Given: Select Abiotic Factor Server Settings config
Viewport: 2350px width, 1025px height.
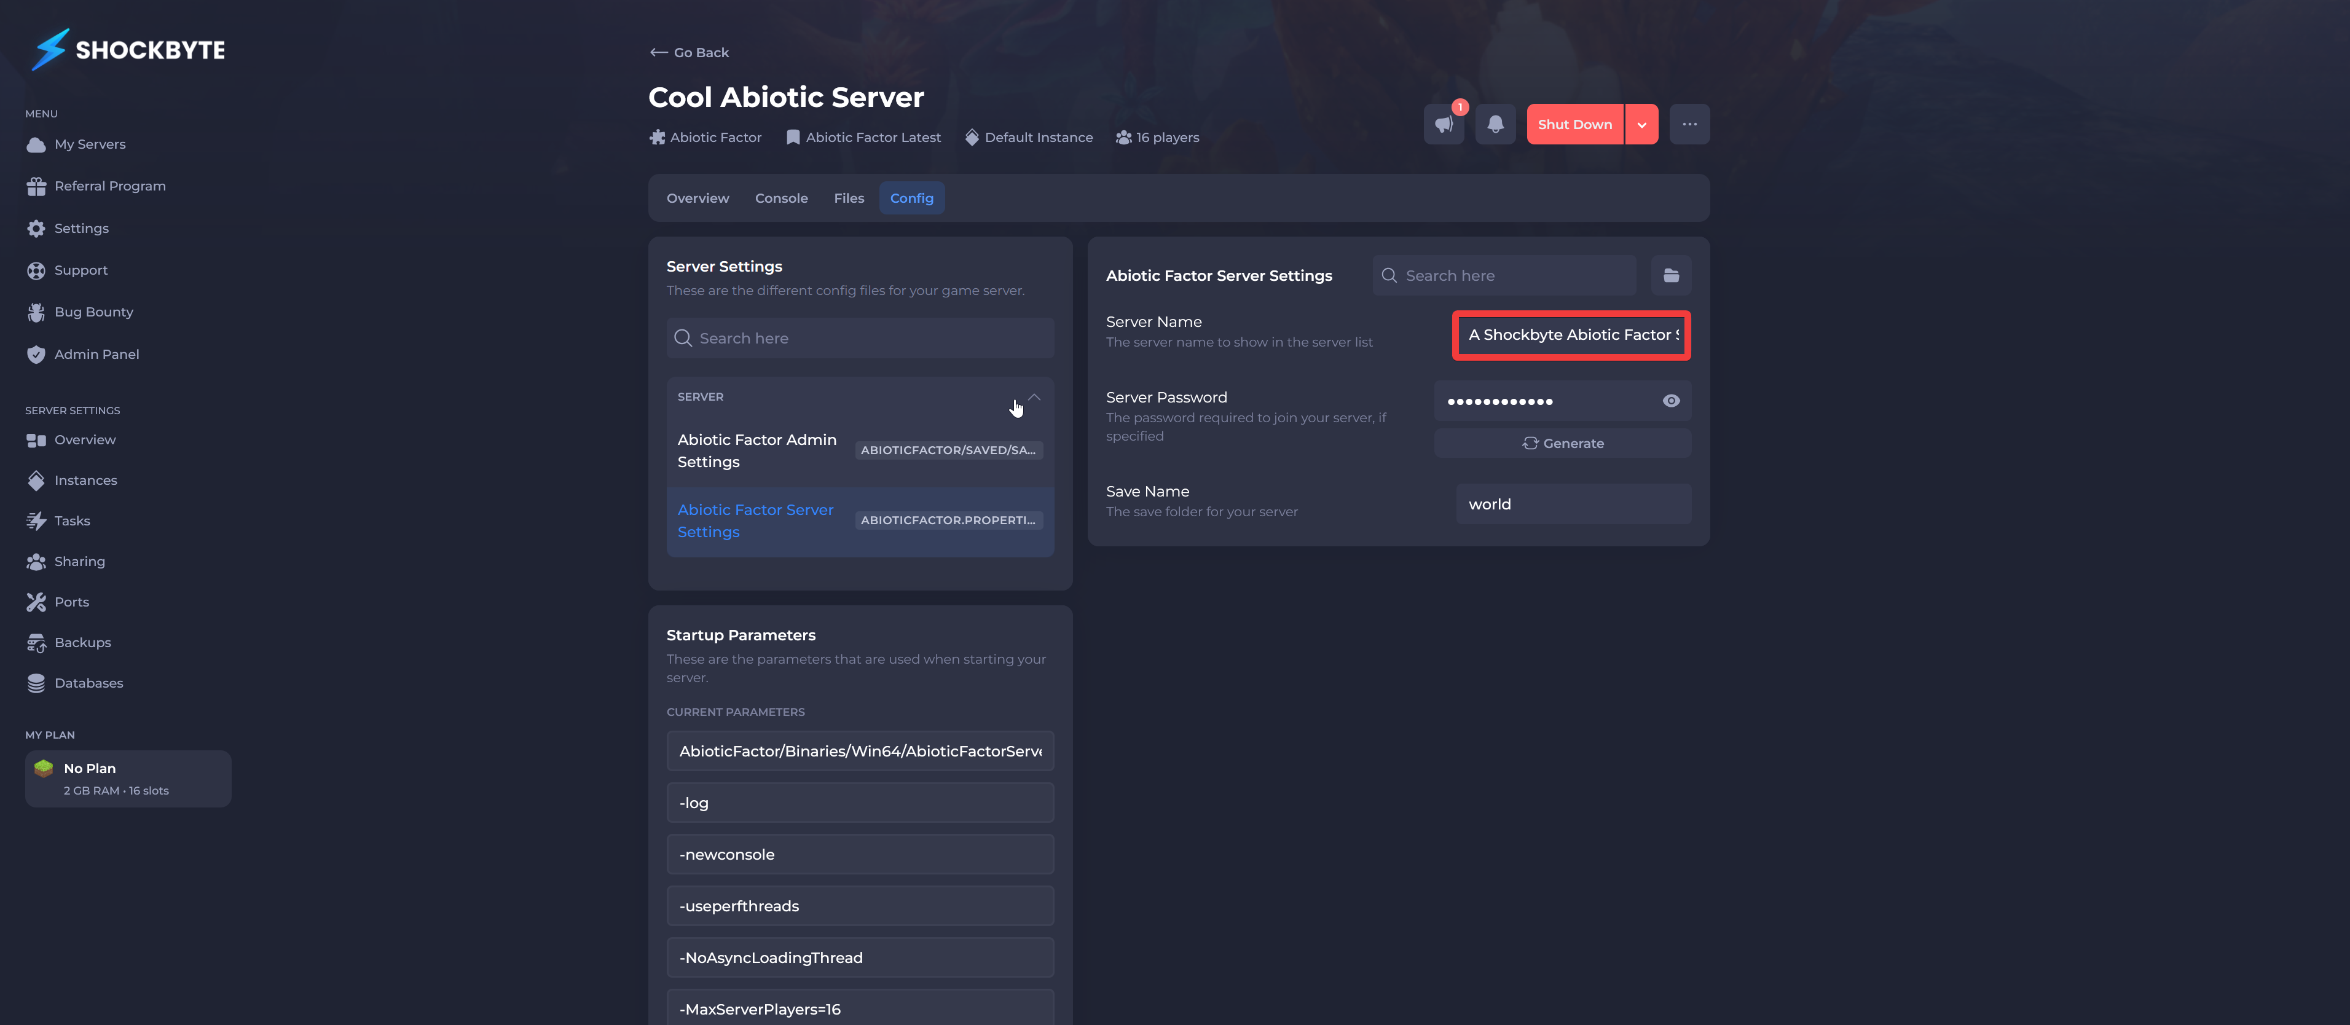Looking at the screenshot, I should click(860, 520).
